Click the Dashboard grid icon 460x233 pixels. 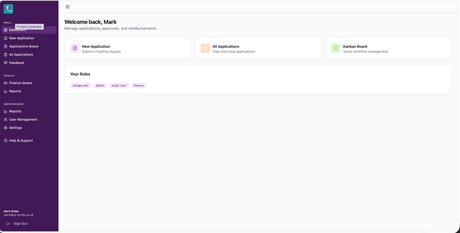click(x=5, y=30)
